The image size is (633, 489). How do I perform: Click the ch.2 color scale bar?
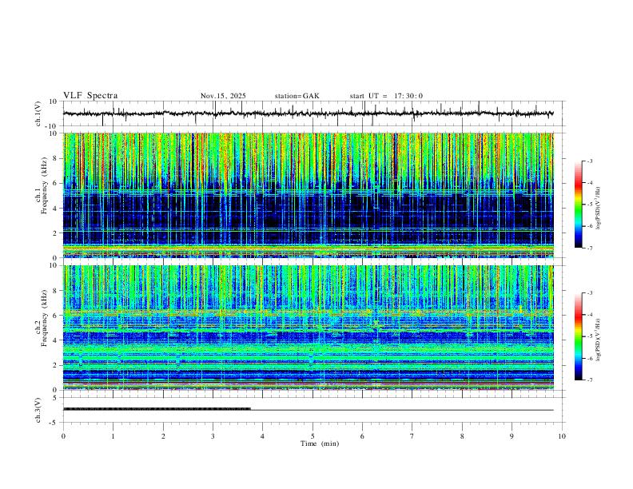pyautogui.click(x=578, y=336)
